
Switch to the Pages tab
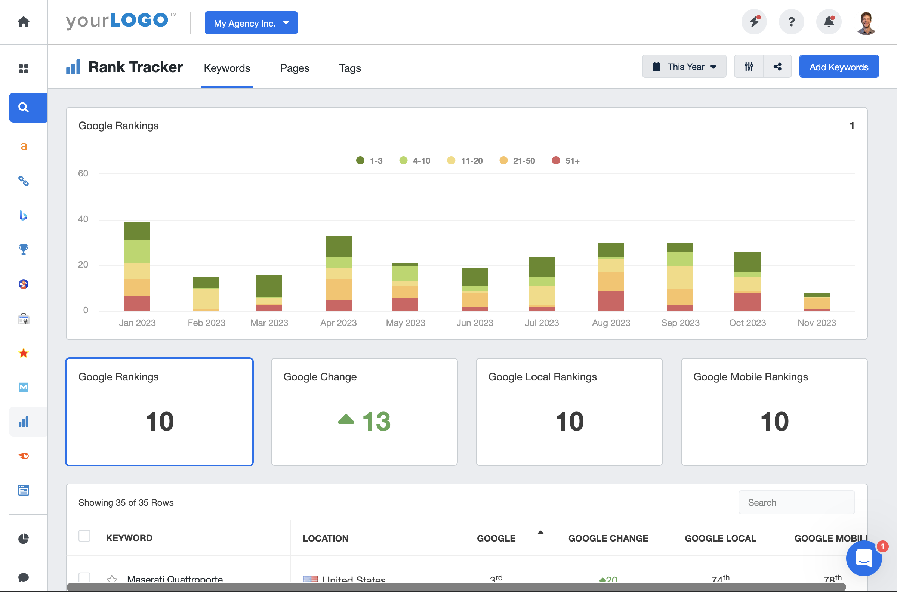pos(295,67)
